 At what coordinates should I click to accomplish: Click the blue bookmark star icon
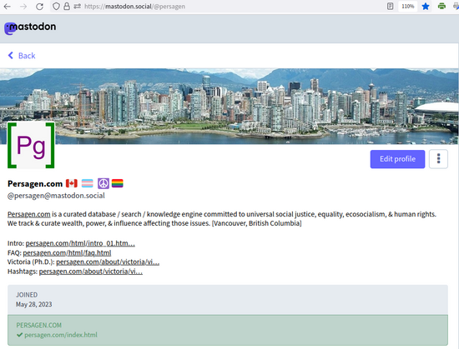pos(426,6)
